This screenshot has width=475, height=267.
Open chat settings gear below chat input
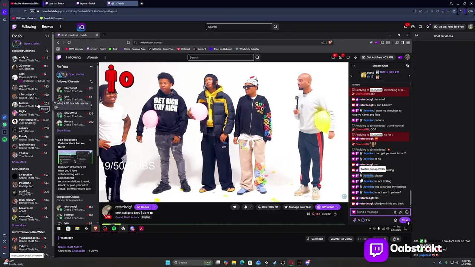click(x=395, y=220)
